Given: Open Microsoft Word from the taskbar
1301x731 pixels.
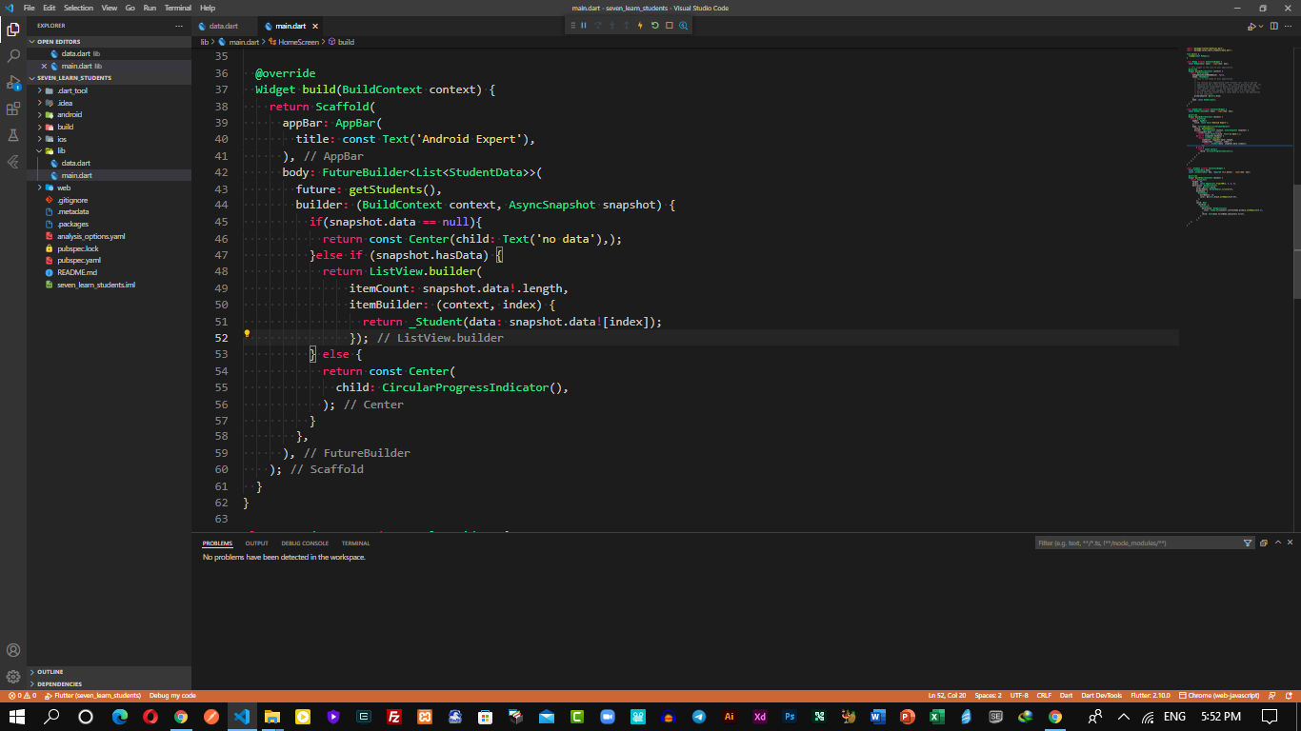Looking at the screenshot, I should 877,716.
